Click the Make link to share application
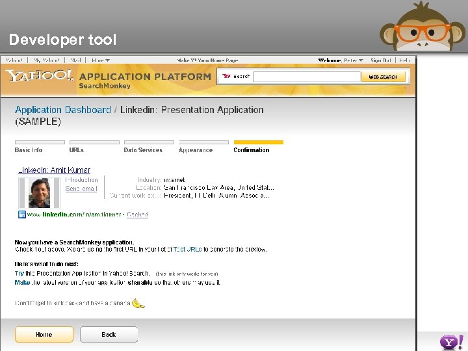The width and height of the screenshot is (468, 351). coord(22,282)
